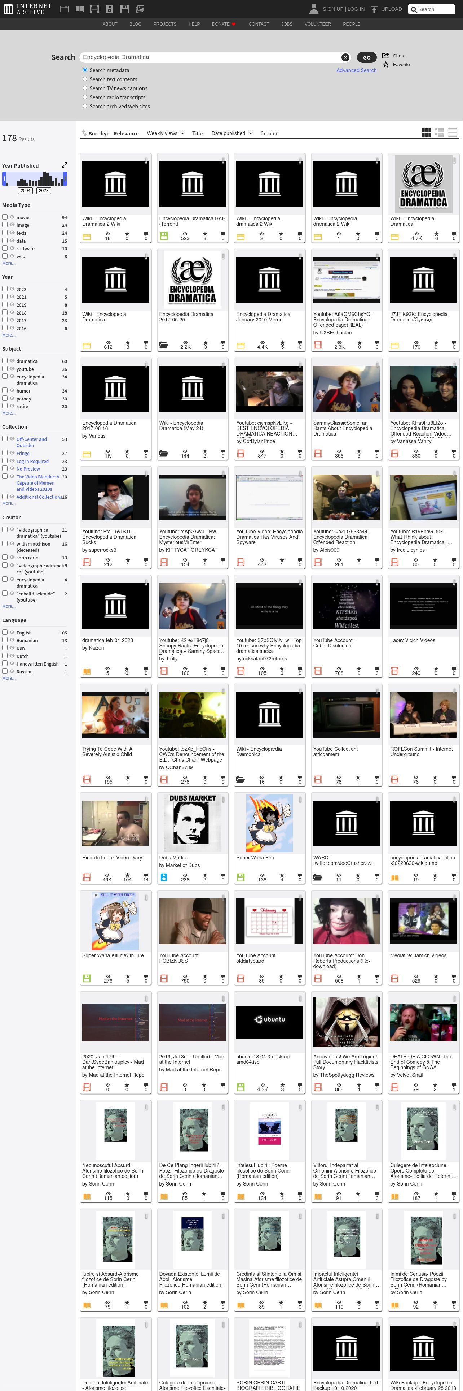Click the Favorite star icon

[x=385, y=64]
